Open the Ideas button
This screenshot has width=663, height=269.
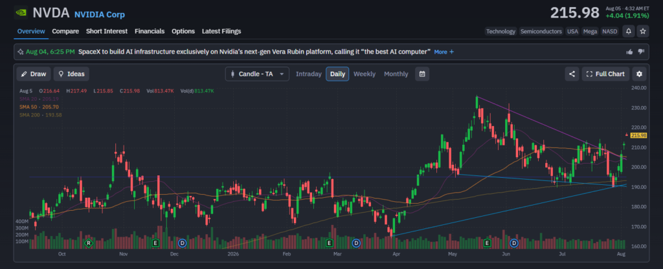tap(71, 74)
